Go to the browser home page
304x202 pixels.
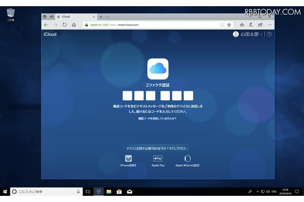pos(74,25)
